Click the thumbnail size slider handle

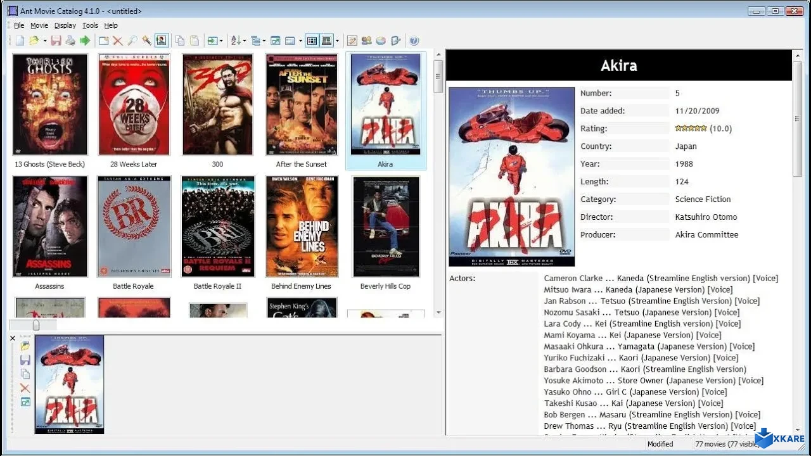(36, 325)
